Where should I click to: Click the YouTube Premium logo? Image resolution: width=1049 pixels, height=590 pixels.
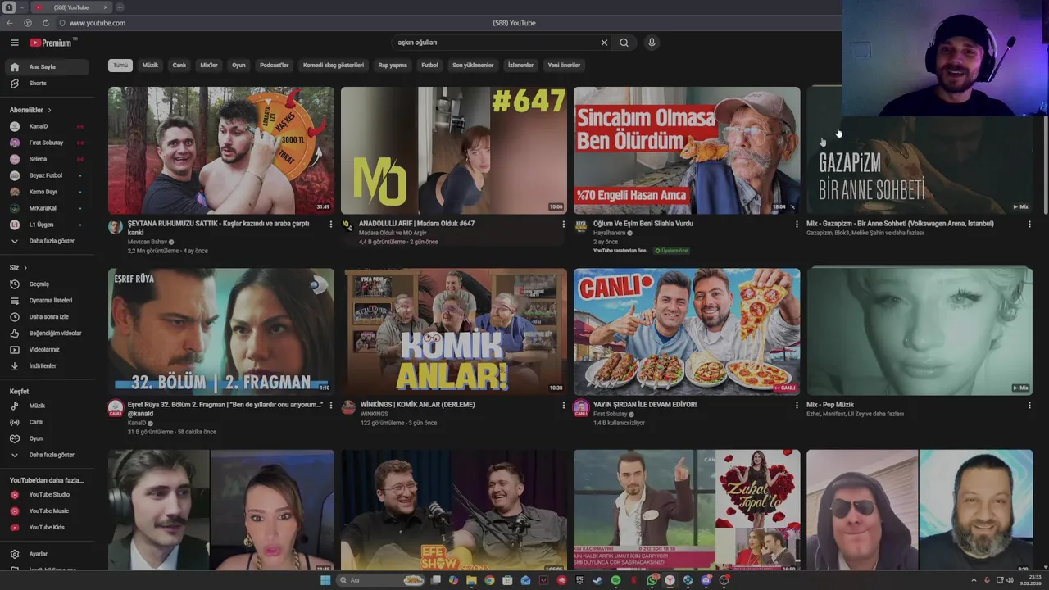tap(52, 43)
